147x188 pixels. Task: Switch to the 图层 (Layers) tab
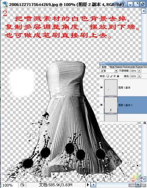coord(104,67)
